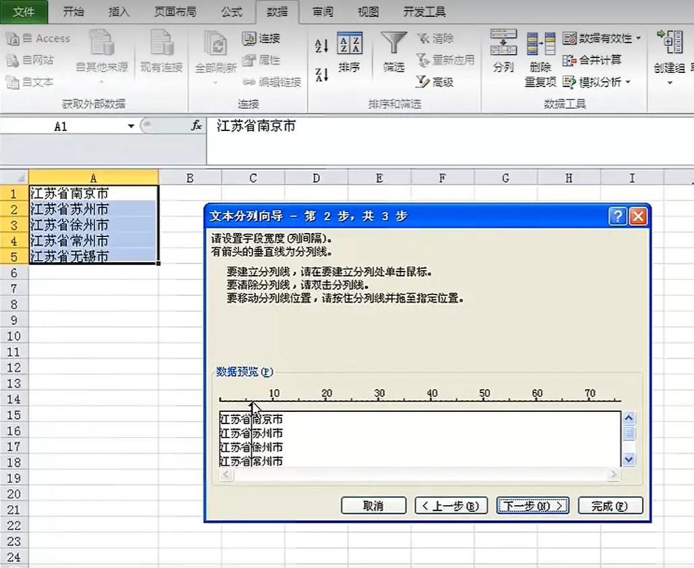Viewport: 694px width, 568px height.
Task: Click formula bar text 江苏省南京市
Action: point(256,126)
